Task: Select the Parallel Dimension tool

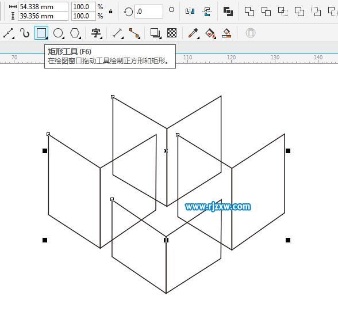Action: pos(118,33)
